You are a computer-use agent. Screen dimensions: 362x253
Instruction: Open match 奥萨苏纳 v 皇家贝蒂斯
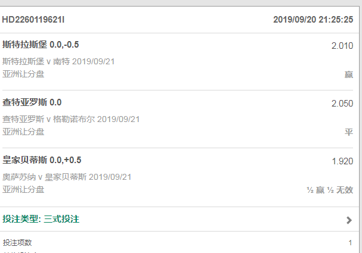point(67,176)
